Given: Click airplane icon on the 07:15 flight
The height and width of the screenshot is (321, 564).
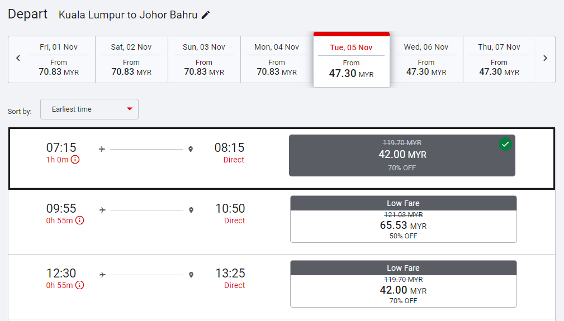Looking at the screenshot, I should coord(102,149).
